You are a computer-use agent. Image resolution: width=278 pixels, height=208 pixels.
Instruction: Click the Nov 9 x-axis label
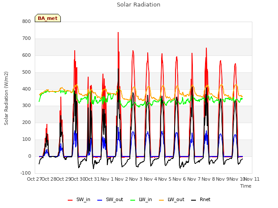[223, 179]
